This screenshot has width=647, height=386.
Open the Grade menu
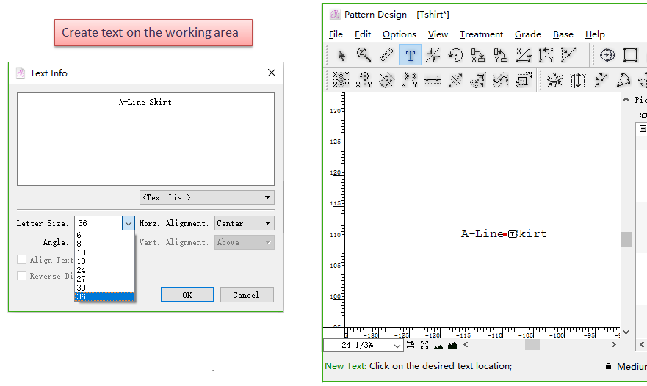tap(527, 34)
